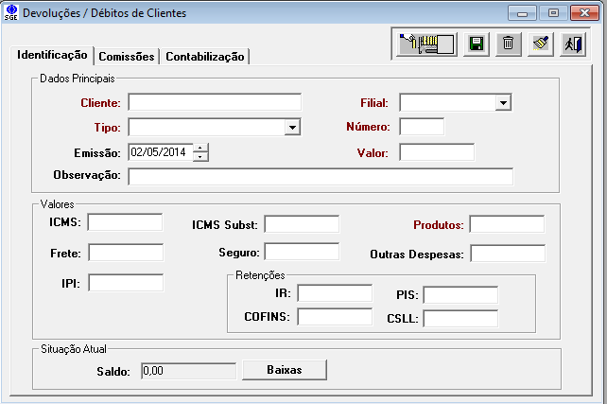Click the SGE title bar icon
This screenshot has height=404, width=607.
point(11,13)
